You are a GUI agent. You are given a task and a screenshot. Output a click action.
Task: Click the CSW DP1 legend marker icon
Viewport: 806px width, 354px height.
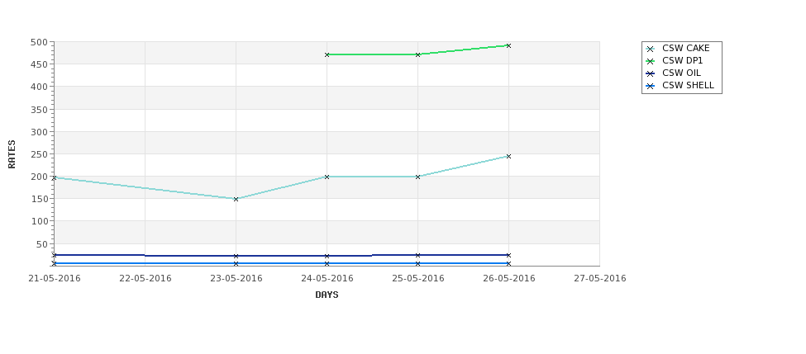[651, 61]
